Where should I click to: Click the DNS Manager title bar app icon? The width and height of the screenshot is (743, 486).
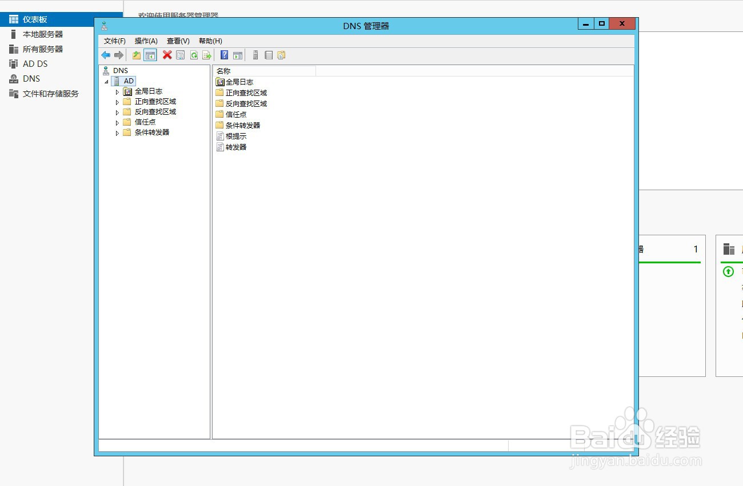[x=104, y=26]
